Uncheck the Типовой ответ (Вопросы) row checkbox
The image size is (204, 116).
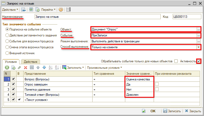click(14, 94)
